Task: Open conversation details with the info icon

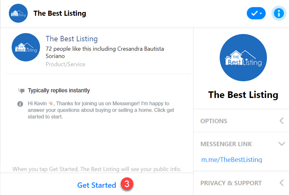Action: pyautogui.click(x=279, y=13)
